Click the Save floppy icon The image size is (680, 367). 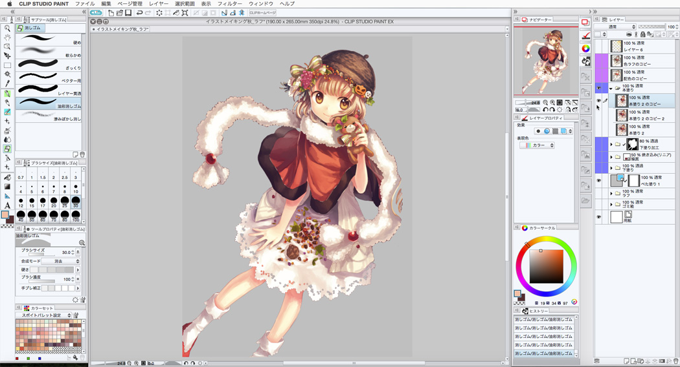[x=128, y=12]
